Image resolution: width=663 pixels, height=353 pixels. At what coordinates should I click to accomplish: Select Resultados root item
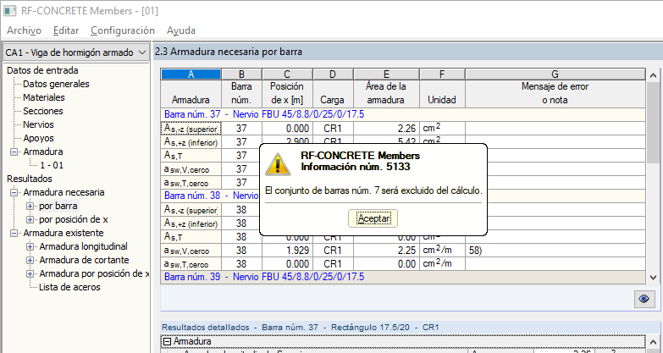coord(29,179)
